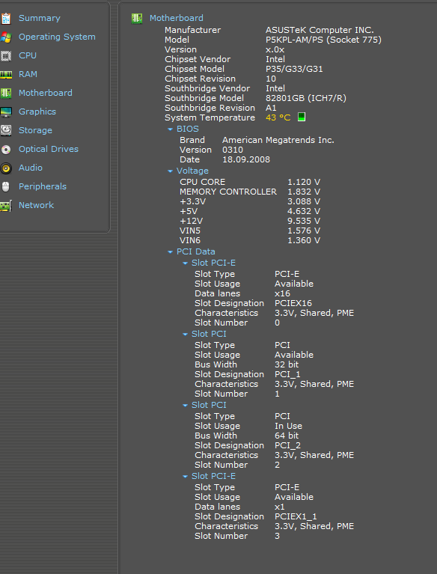Collapse the Slot PCI arrow for PCI_2
Screen dimensions: 437x574
(x=185, y=405)
